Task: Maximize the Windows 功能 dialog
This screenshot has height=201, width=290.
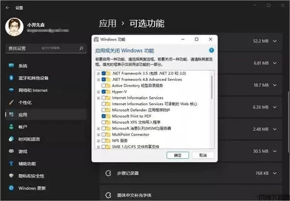Action: 197,39
